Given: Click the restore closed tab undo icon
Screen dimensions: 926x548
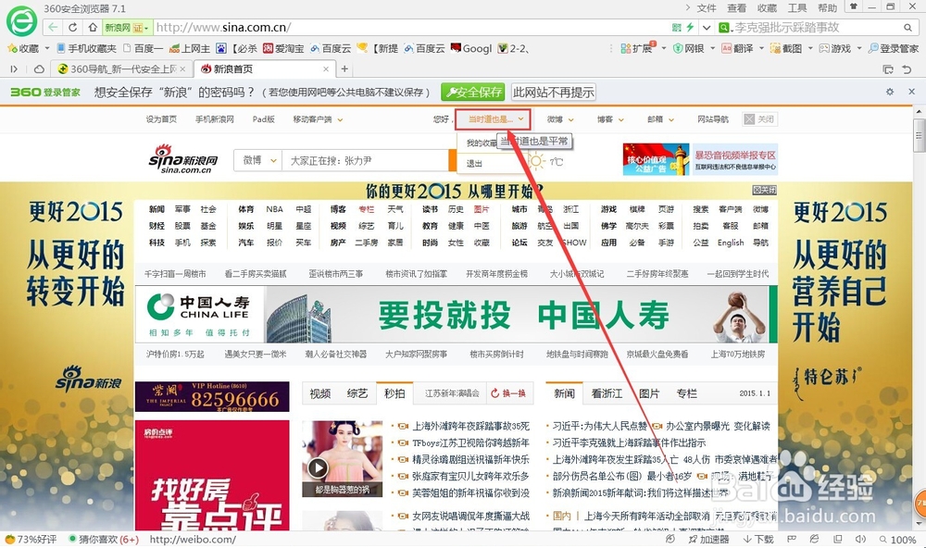Looking at the screenshot, I should [x=907, y=69].
